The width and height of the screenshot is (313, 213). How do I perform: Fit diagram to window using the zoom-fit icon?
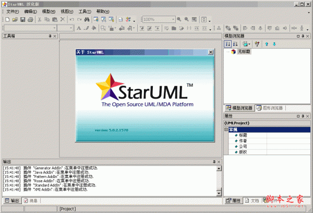click(194, 19)
